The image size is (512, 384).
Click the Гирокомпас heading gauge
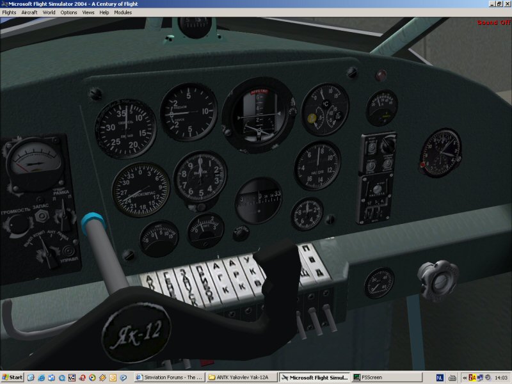(141, 189)
